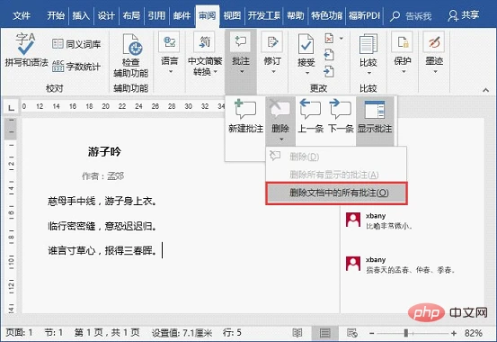Click the Reject change icon with red X
The image size is (497, 342).
click(329, 39)
